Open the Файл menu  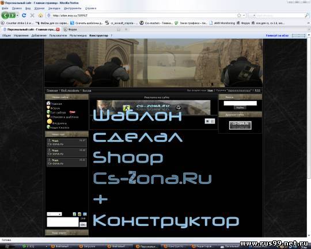click(x=5, y=8)
